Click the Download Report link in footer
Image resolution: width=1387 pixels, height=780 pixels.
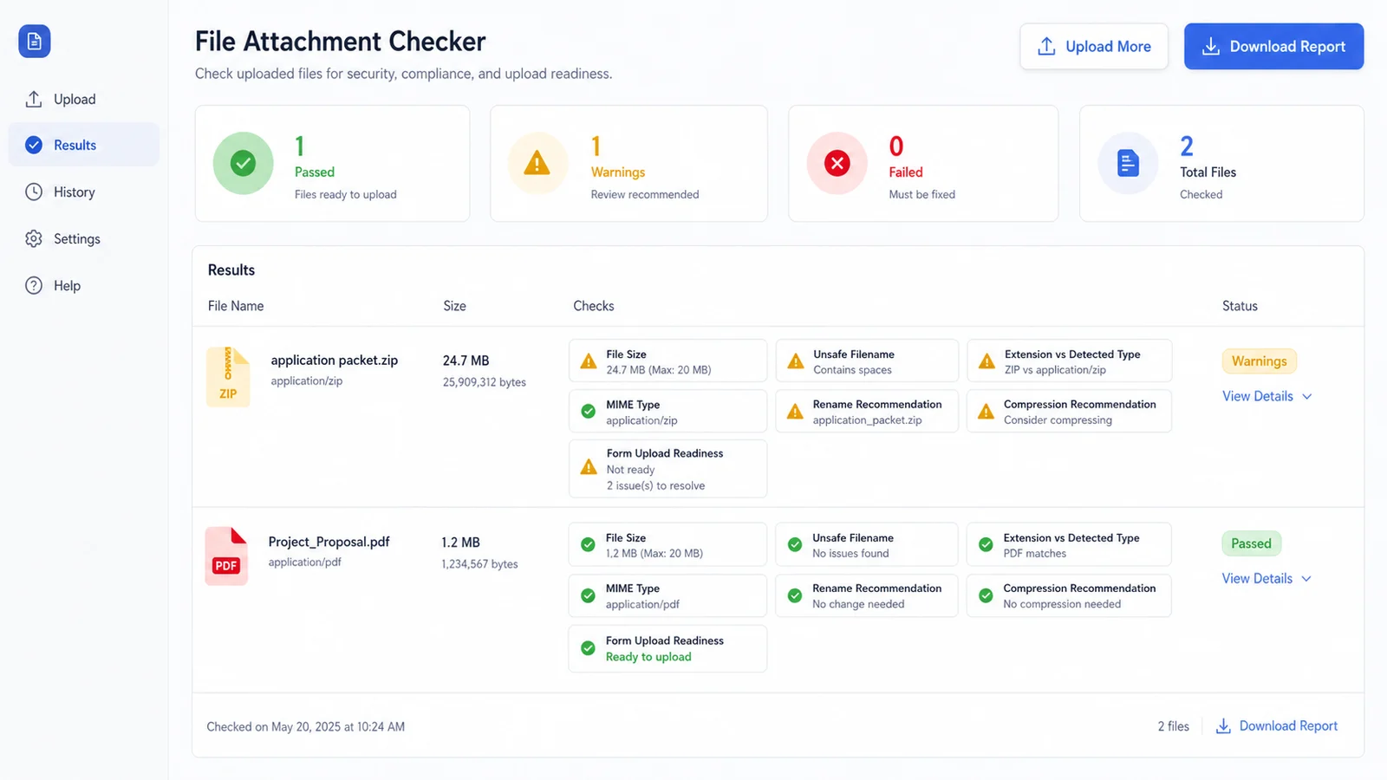click(1277, 726)
